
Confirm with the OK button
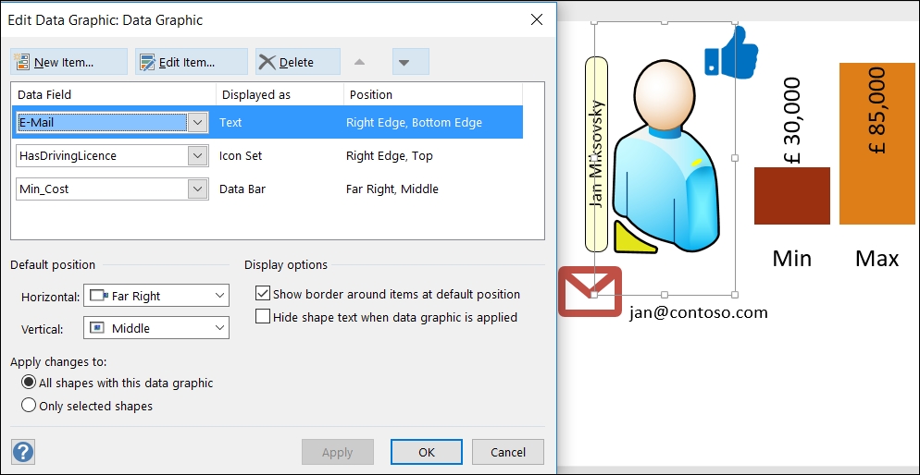(x=427, y=452)
